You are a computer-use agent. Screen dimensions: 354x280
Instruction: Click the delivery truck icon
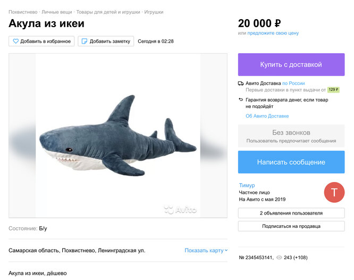(x=241, y=83)
